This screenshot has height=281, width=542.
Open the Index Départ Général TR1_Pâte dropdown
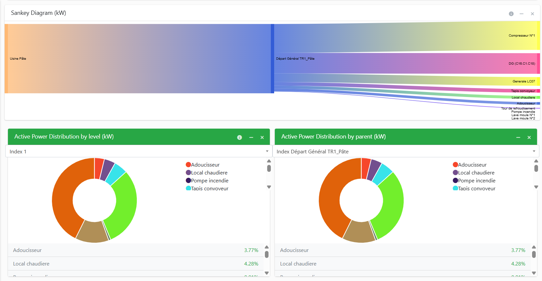pos(406,151)
